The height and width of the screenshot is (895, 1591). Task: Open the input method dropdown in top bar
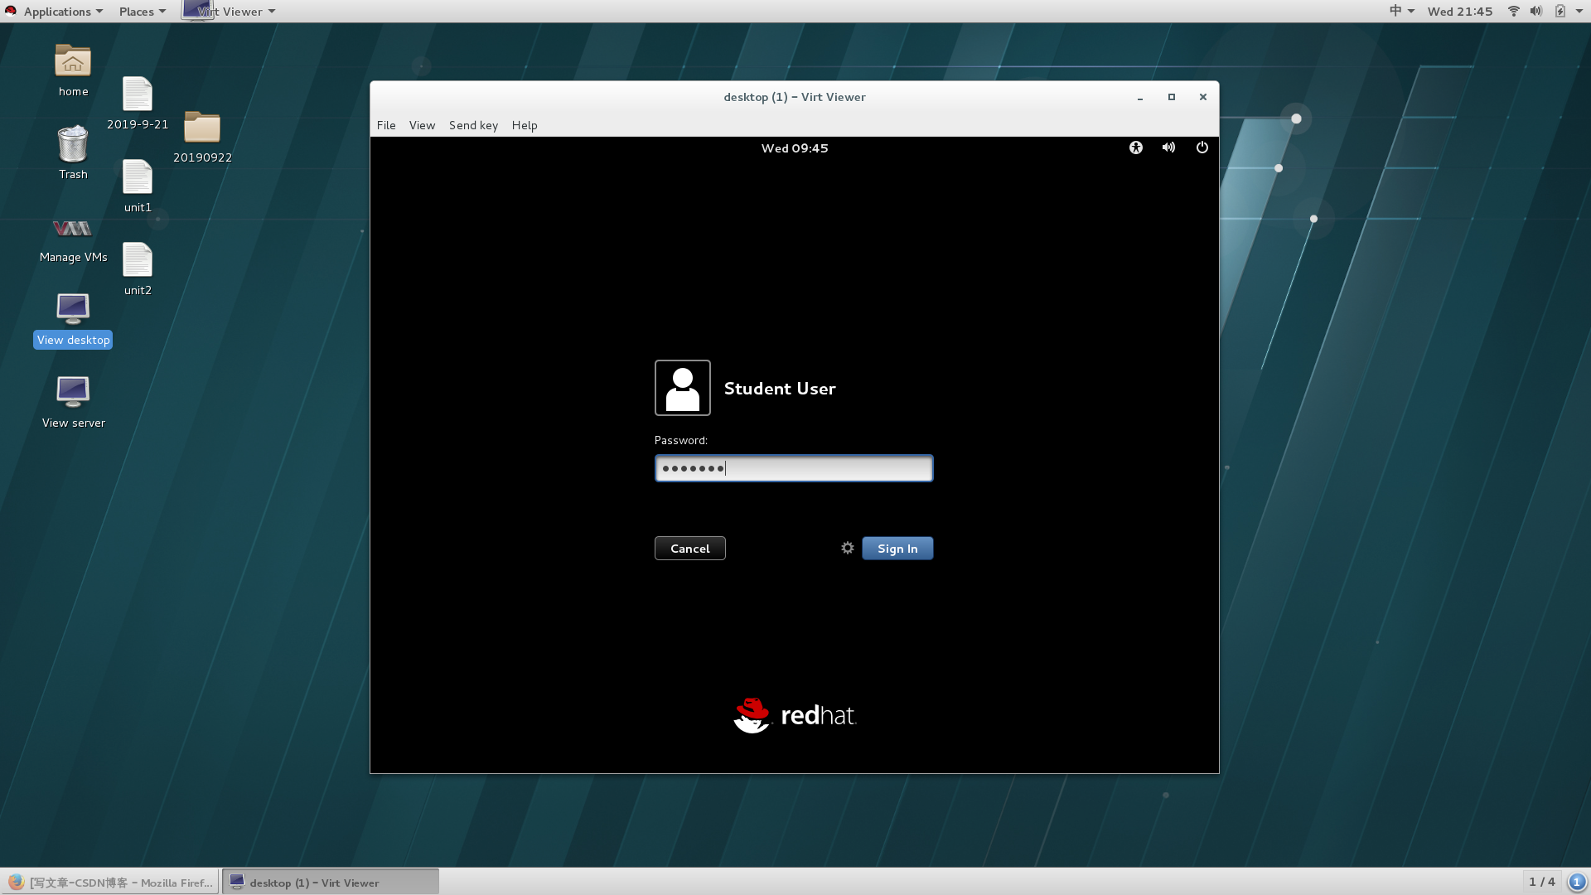(1401, 12)
